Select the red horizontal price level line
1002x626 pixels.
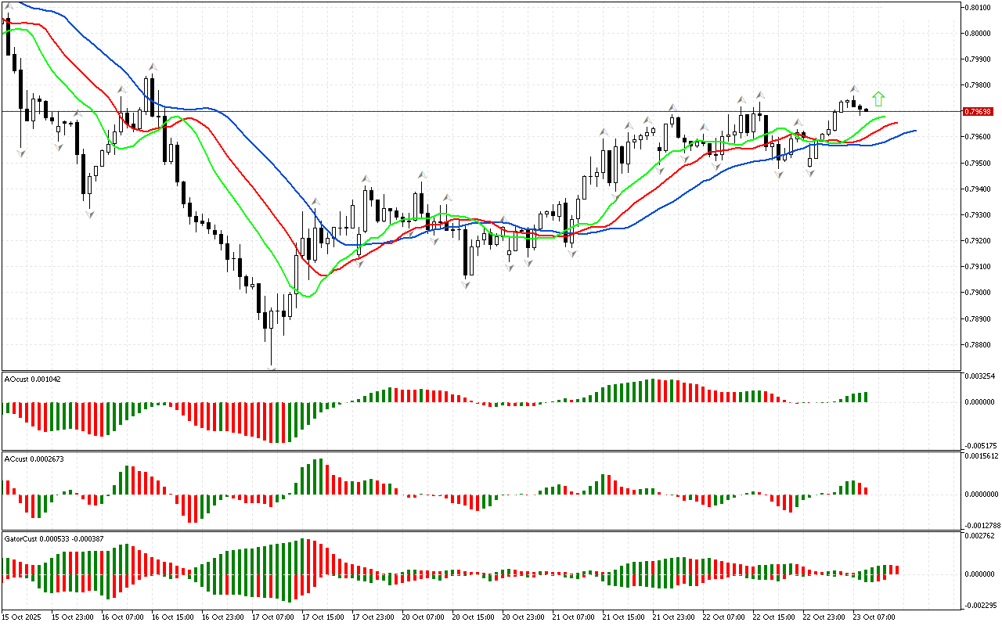coord(470,111)
